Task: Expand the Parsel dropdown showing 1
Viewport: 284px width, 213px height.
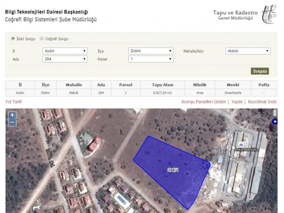Action: 151,59
